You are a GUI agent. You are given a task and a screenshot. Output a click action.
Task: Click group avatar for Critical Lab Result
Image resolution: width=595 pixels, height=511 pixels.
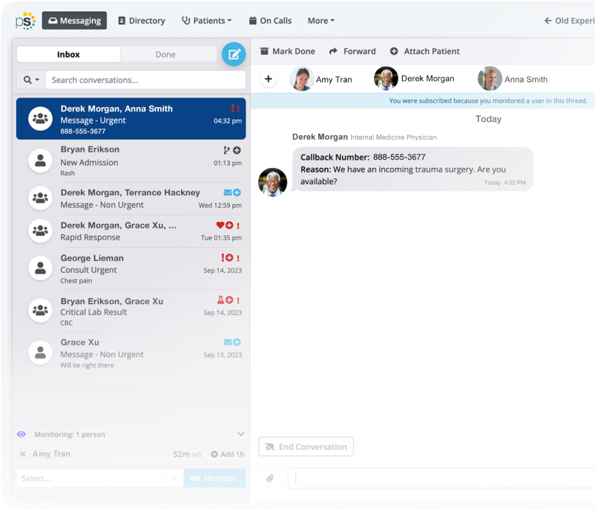(x=40, y=311)
